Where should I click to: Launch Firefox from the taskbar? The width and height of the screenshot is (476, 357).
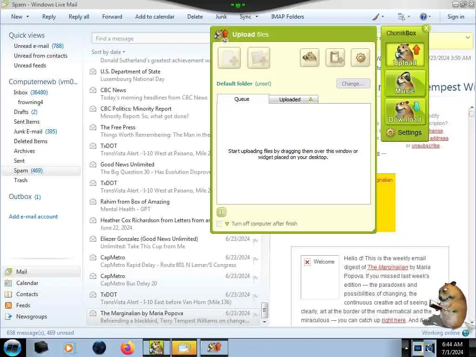tap(128, 348)
